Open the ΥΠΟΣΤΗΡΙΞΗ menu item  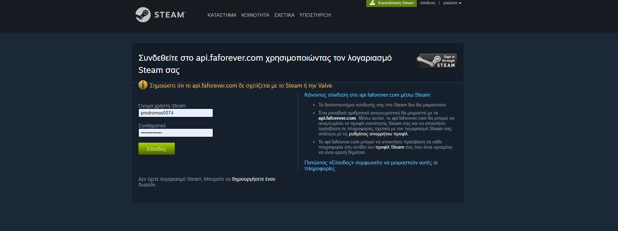tap(315, 15)
